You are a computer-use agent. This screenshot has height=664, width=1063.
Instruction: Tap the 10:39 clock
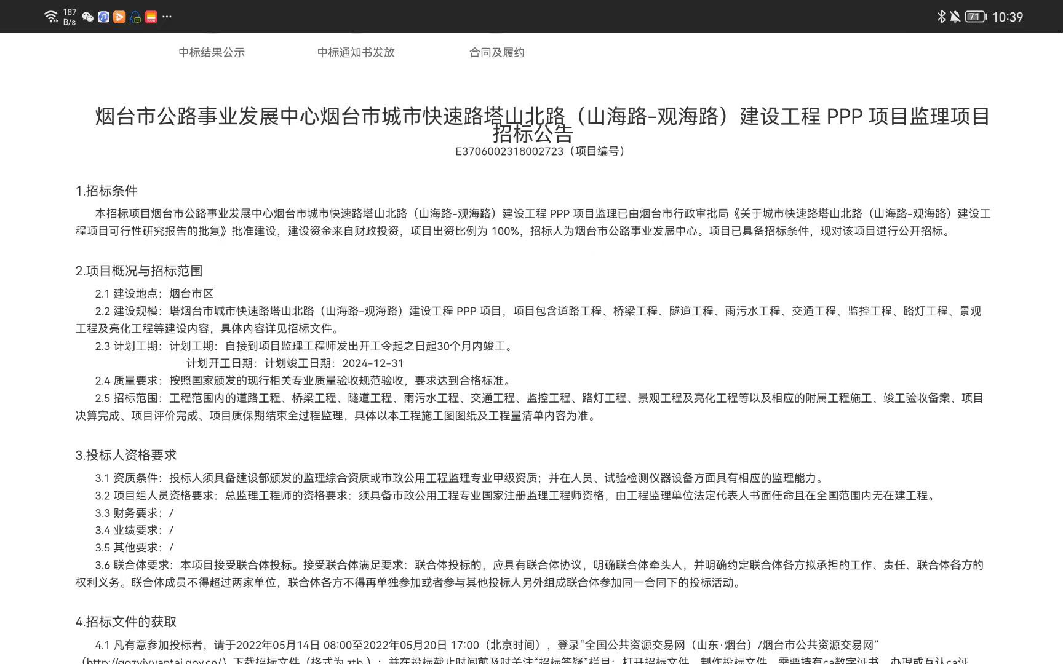1008,17
